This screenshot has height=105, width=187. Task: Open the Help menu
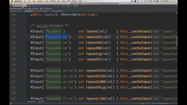pos(80,1)
